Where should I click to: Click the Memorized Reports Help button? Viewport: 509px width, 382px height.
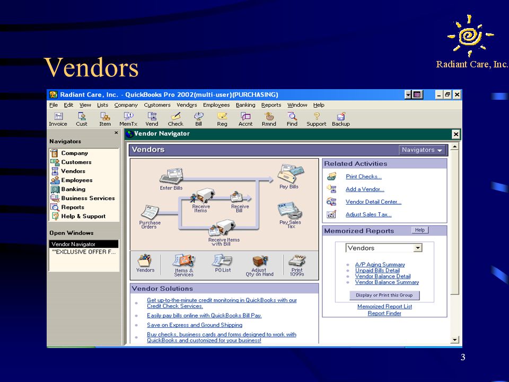coord(420,230)
